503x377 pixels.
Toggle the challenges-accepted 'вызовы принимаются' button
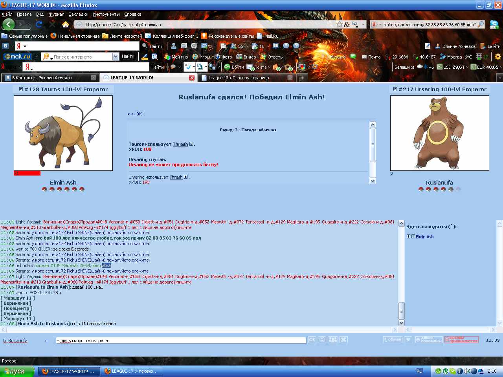tap(461, 340)
